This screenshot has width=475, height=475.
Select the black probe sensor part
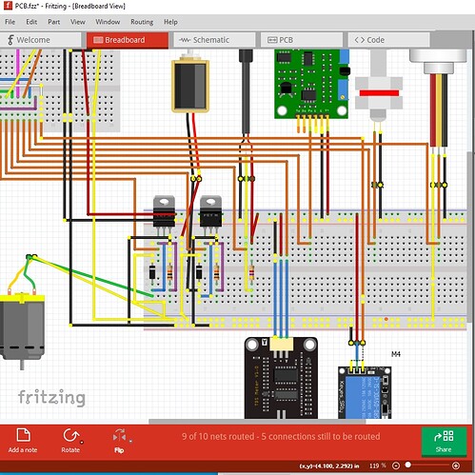246,92
